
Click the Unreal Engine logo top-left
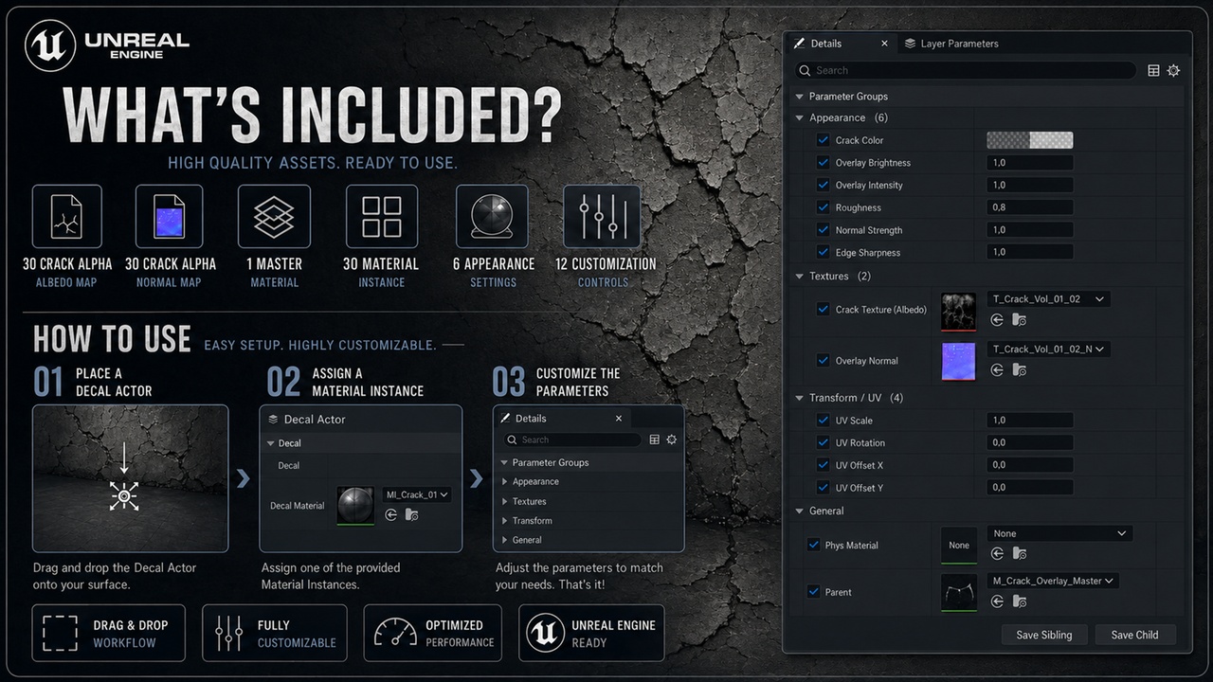(x=50, y=45)
